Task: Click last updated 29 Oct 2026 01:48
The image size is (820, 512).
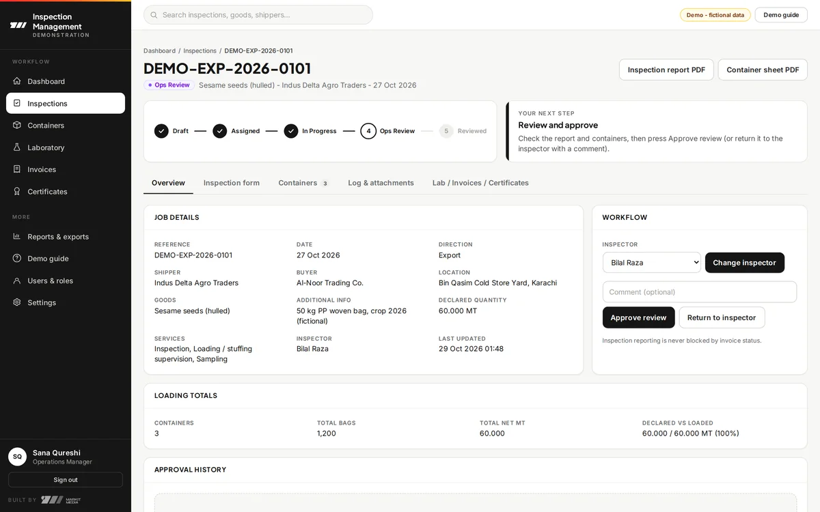Action: (x=471, y=349)
